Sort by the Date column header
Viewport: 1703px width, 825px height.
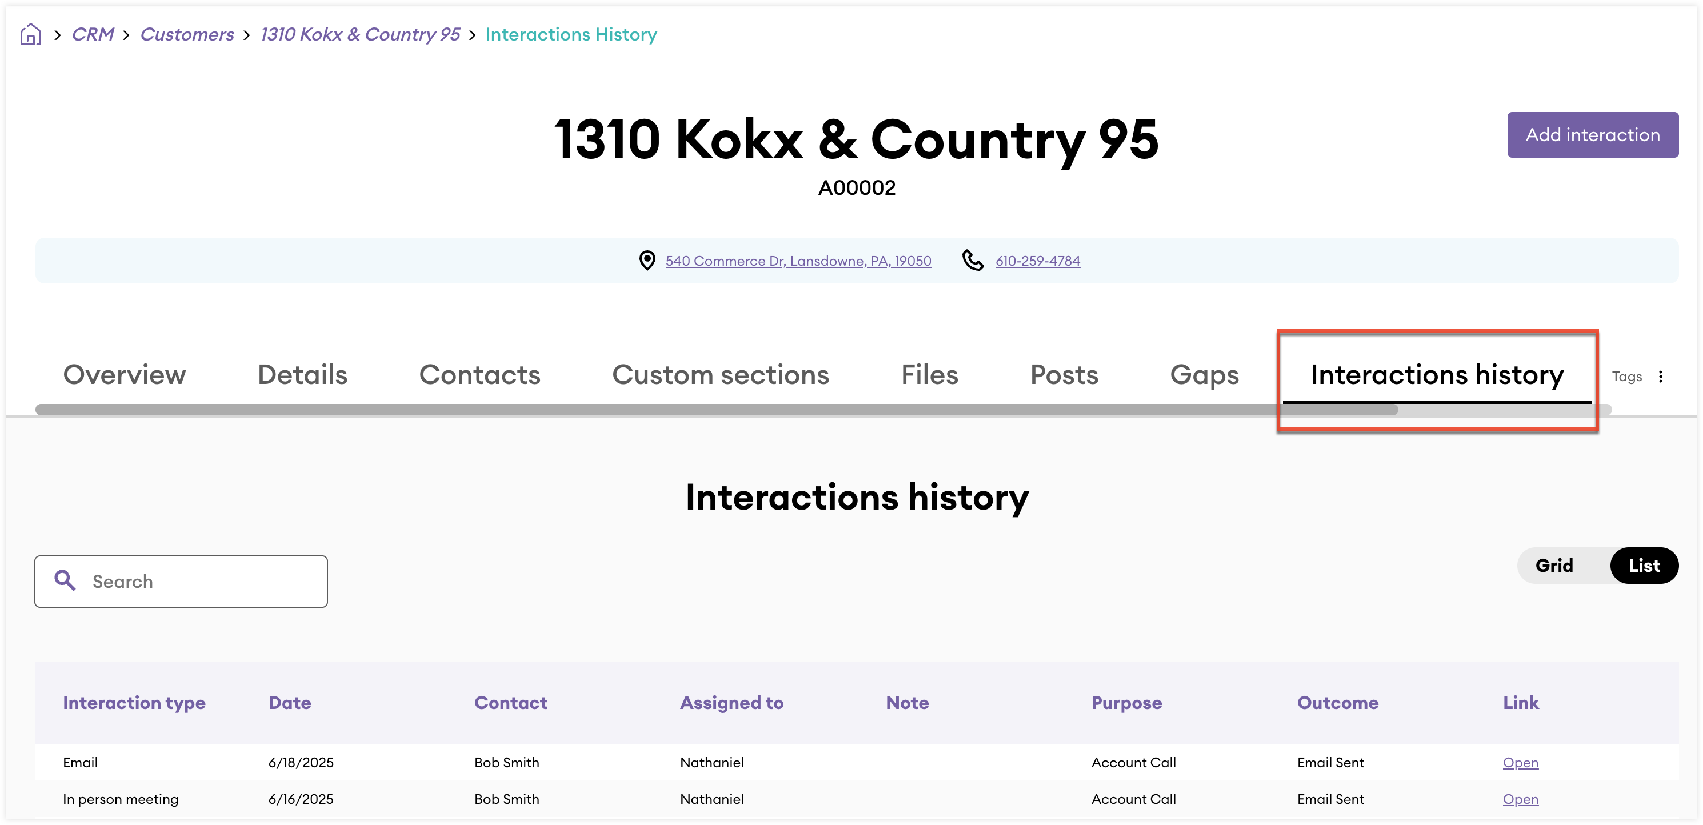[x=290, y=703]
